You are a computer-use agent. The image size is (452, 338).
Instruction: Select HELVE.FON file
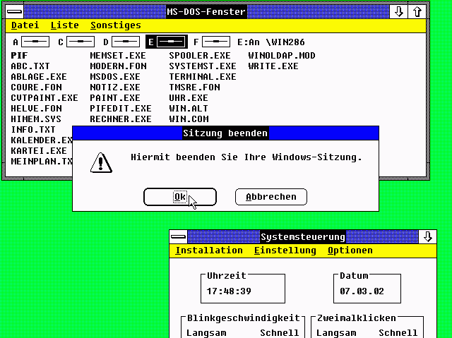click(36, 109)
